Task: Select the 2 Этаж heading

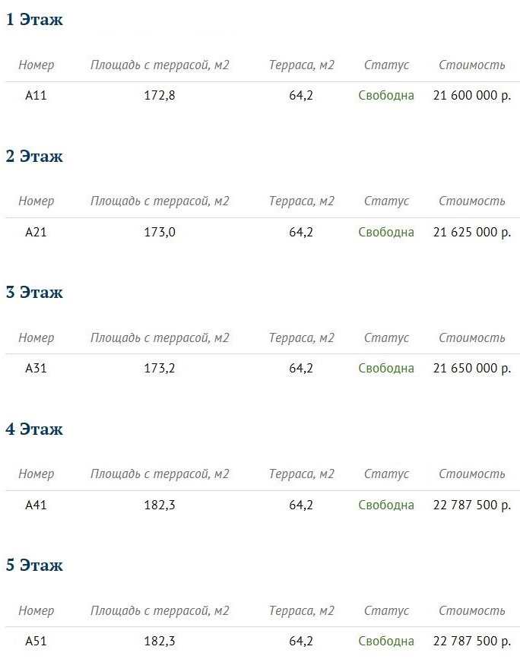Action: (34, 156)
